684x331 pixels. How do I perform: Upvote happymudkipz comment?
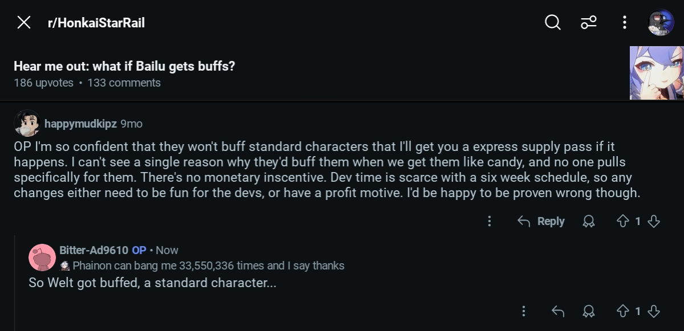click(x=622, y=222)
